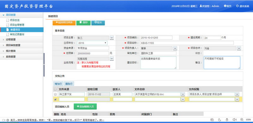Open the 项目总览 page
Screen dimensions: 253x123
(15, 20)
